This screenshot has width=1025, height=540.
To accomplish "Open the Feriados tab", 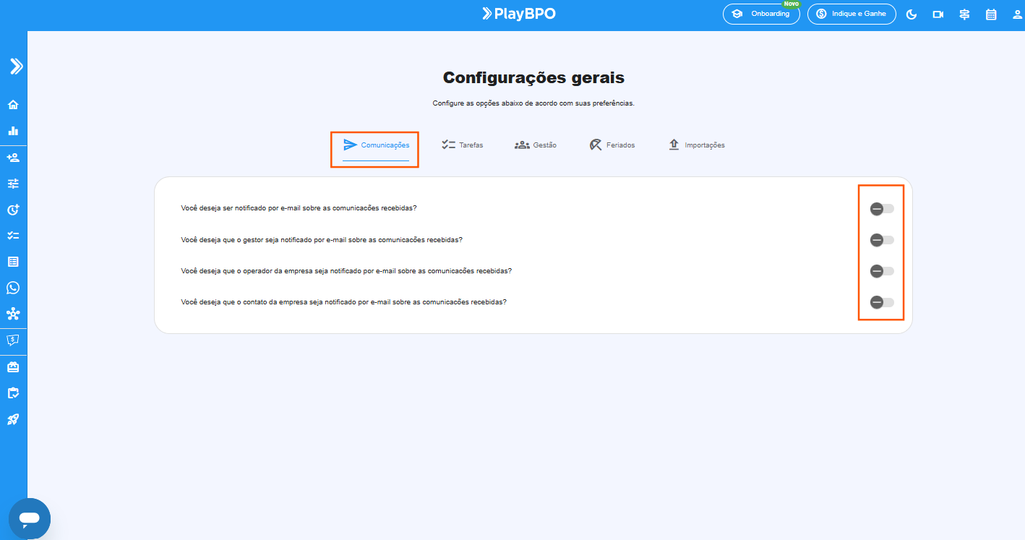I will tap(612, 145).
